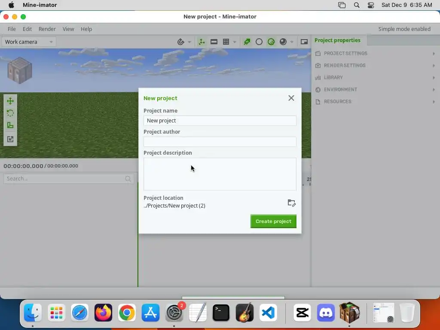Launch Firefox from the dock

pyautogui.click(x=103, y=313)
